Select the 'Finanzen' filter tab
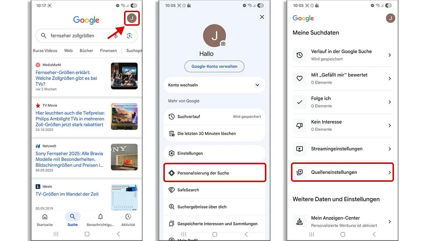This screenshot has width=429, height=241. click(108, 51)
